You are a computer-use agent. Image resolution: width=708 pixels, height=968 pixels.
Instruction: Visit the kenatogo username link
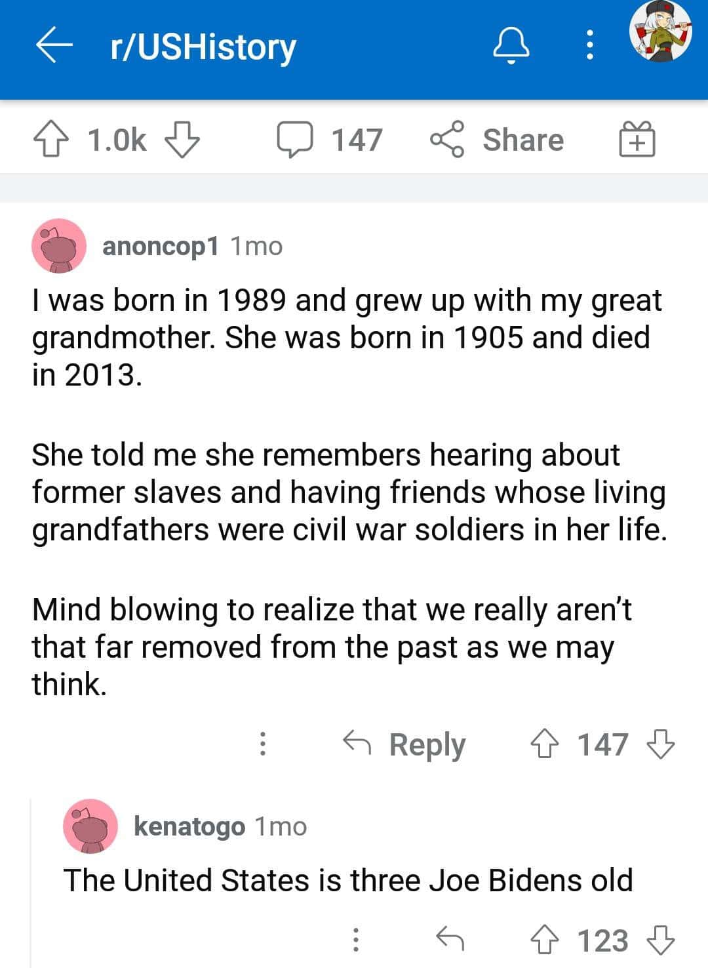(x=189, y=826)
